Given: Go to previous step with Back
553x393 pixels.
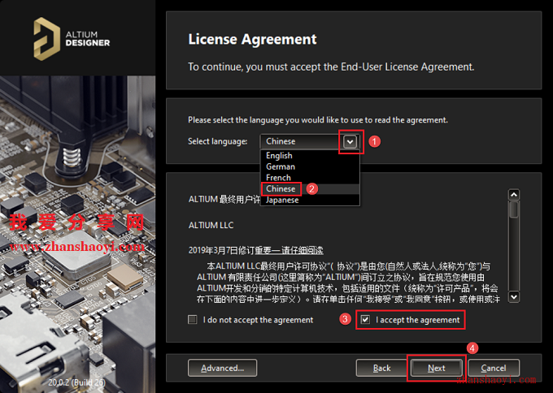Looking at the screenshot, I should coord(381,368).
